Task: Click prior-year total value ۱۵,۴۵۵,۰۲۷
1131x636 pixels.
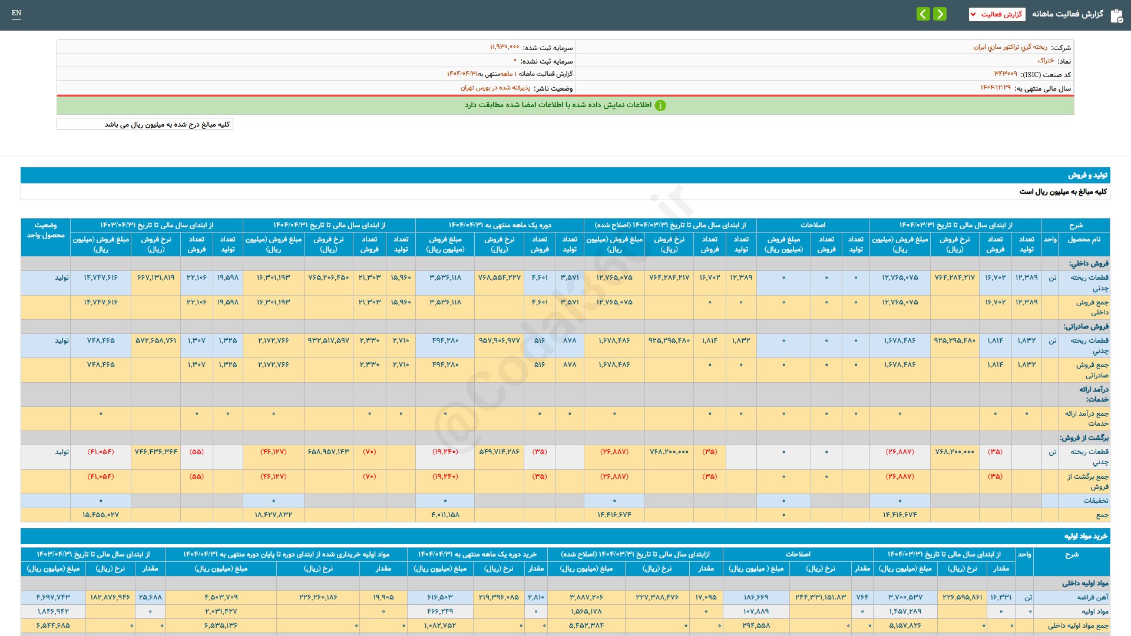Action: pyautogui.click(x=101, y=515)
